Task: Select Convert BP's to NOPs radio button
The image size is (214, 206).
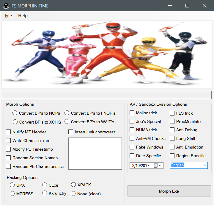Action: (x=15, y=113)
